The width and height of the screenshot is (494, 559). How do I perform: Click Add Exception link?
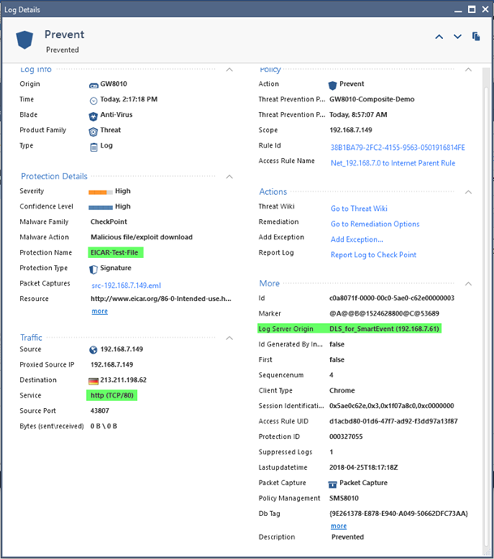click(x=357, y=239)
